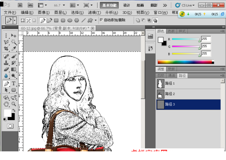Select the Hand tool

[6, 104]
